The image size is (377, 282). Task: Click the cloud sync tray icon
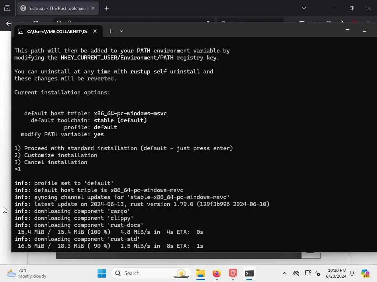296,273
